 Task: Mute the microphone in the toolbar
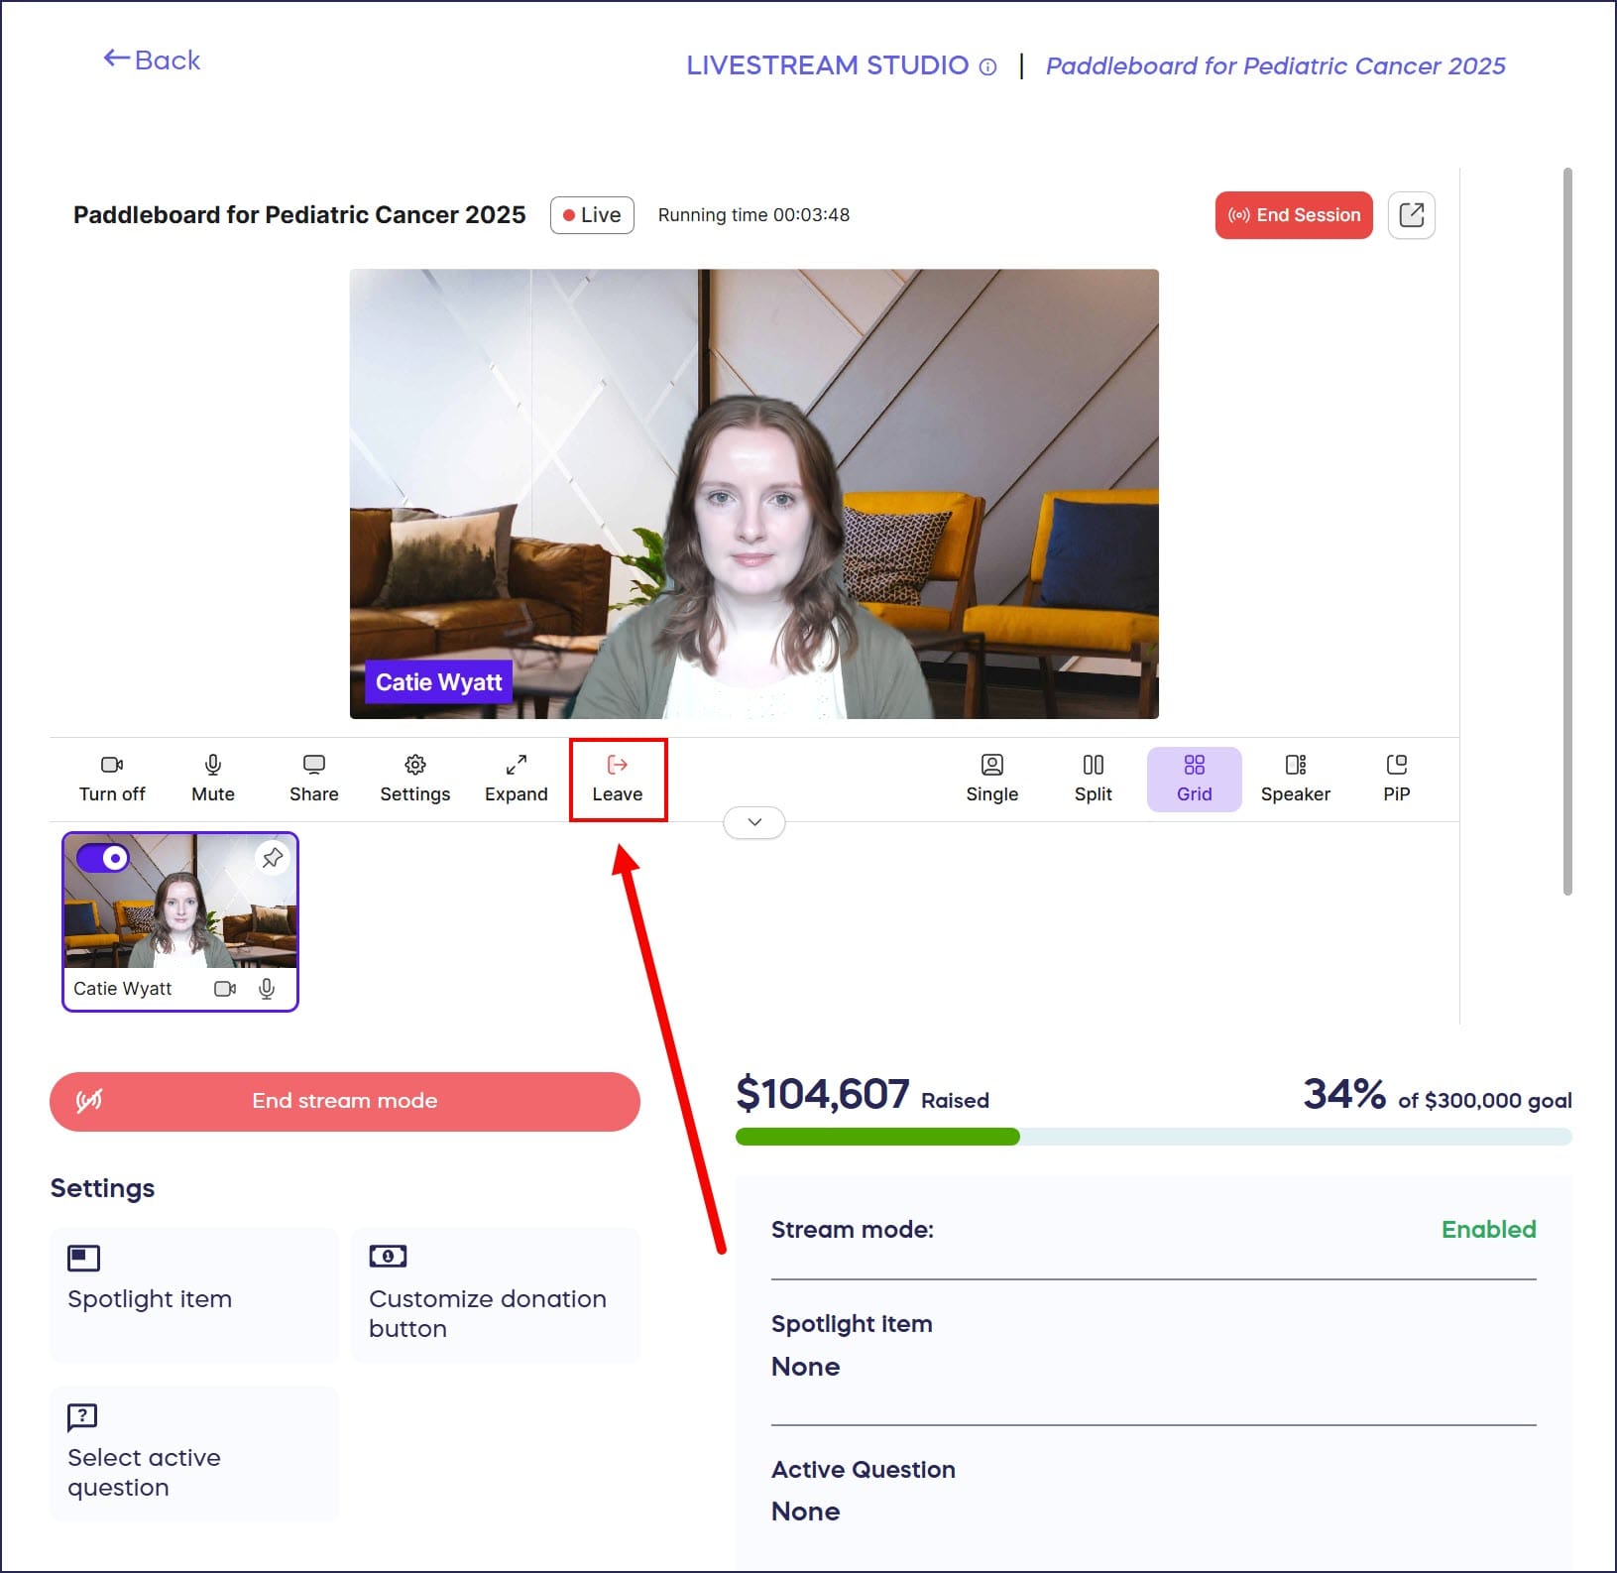[x=213, y=779]
